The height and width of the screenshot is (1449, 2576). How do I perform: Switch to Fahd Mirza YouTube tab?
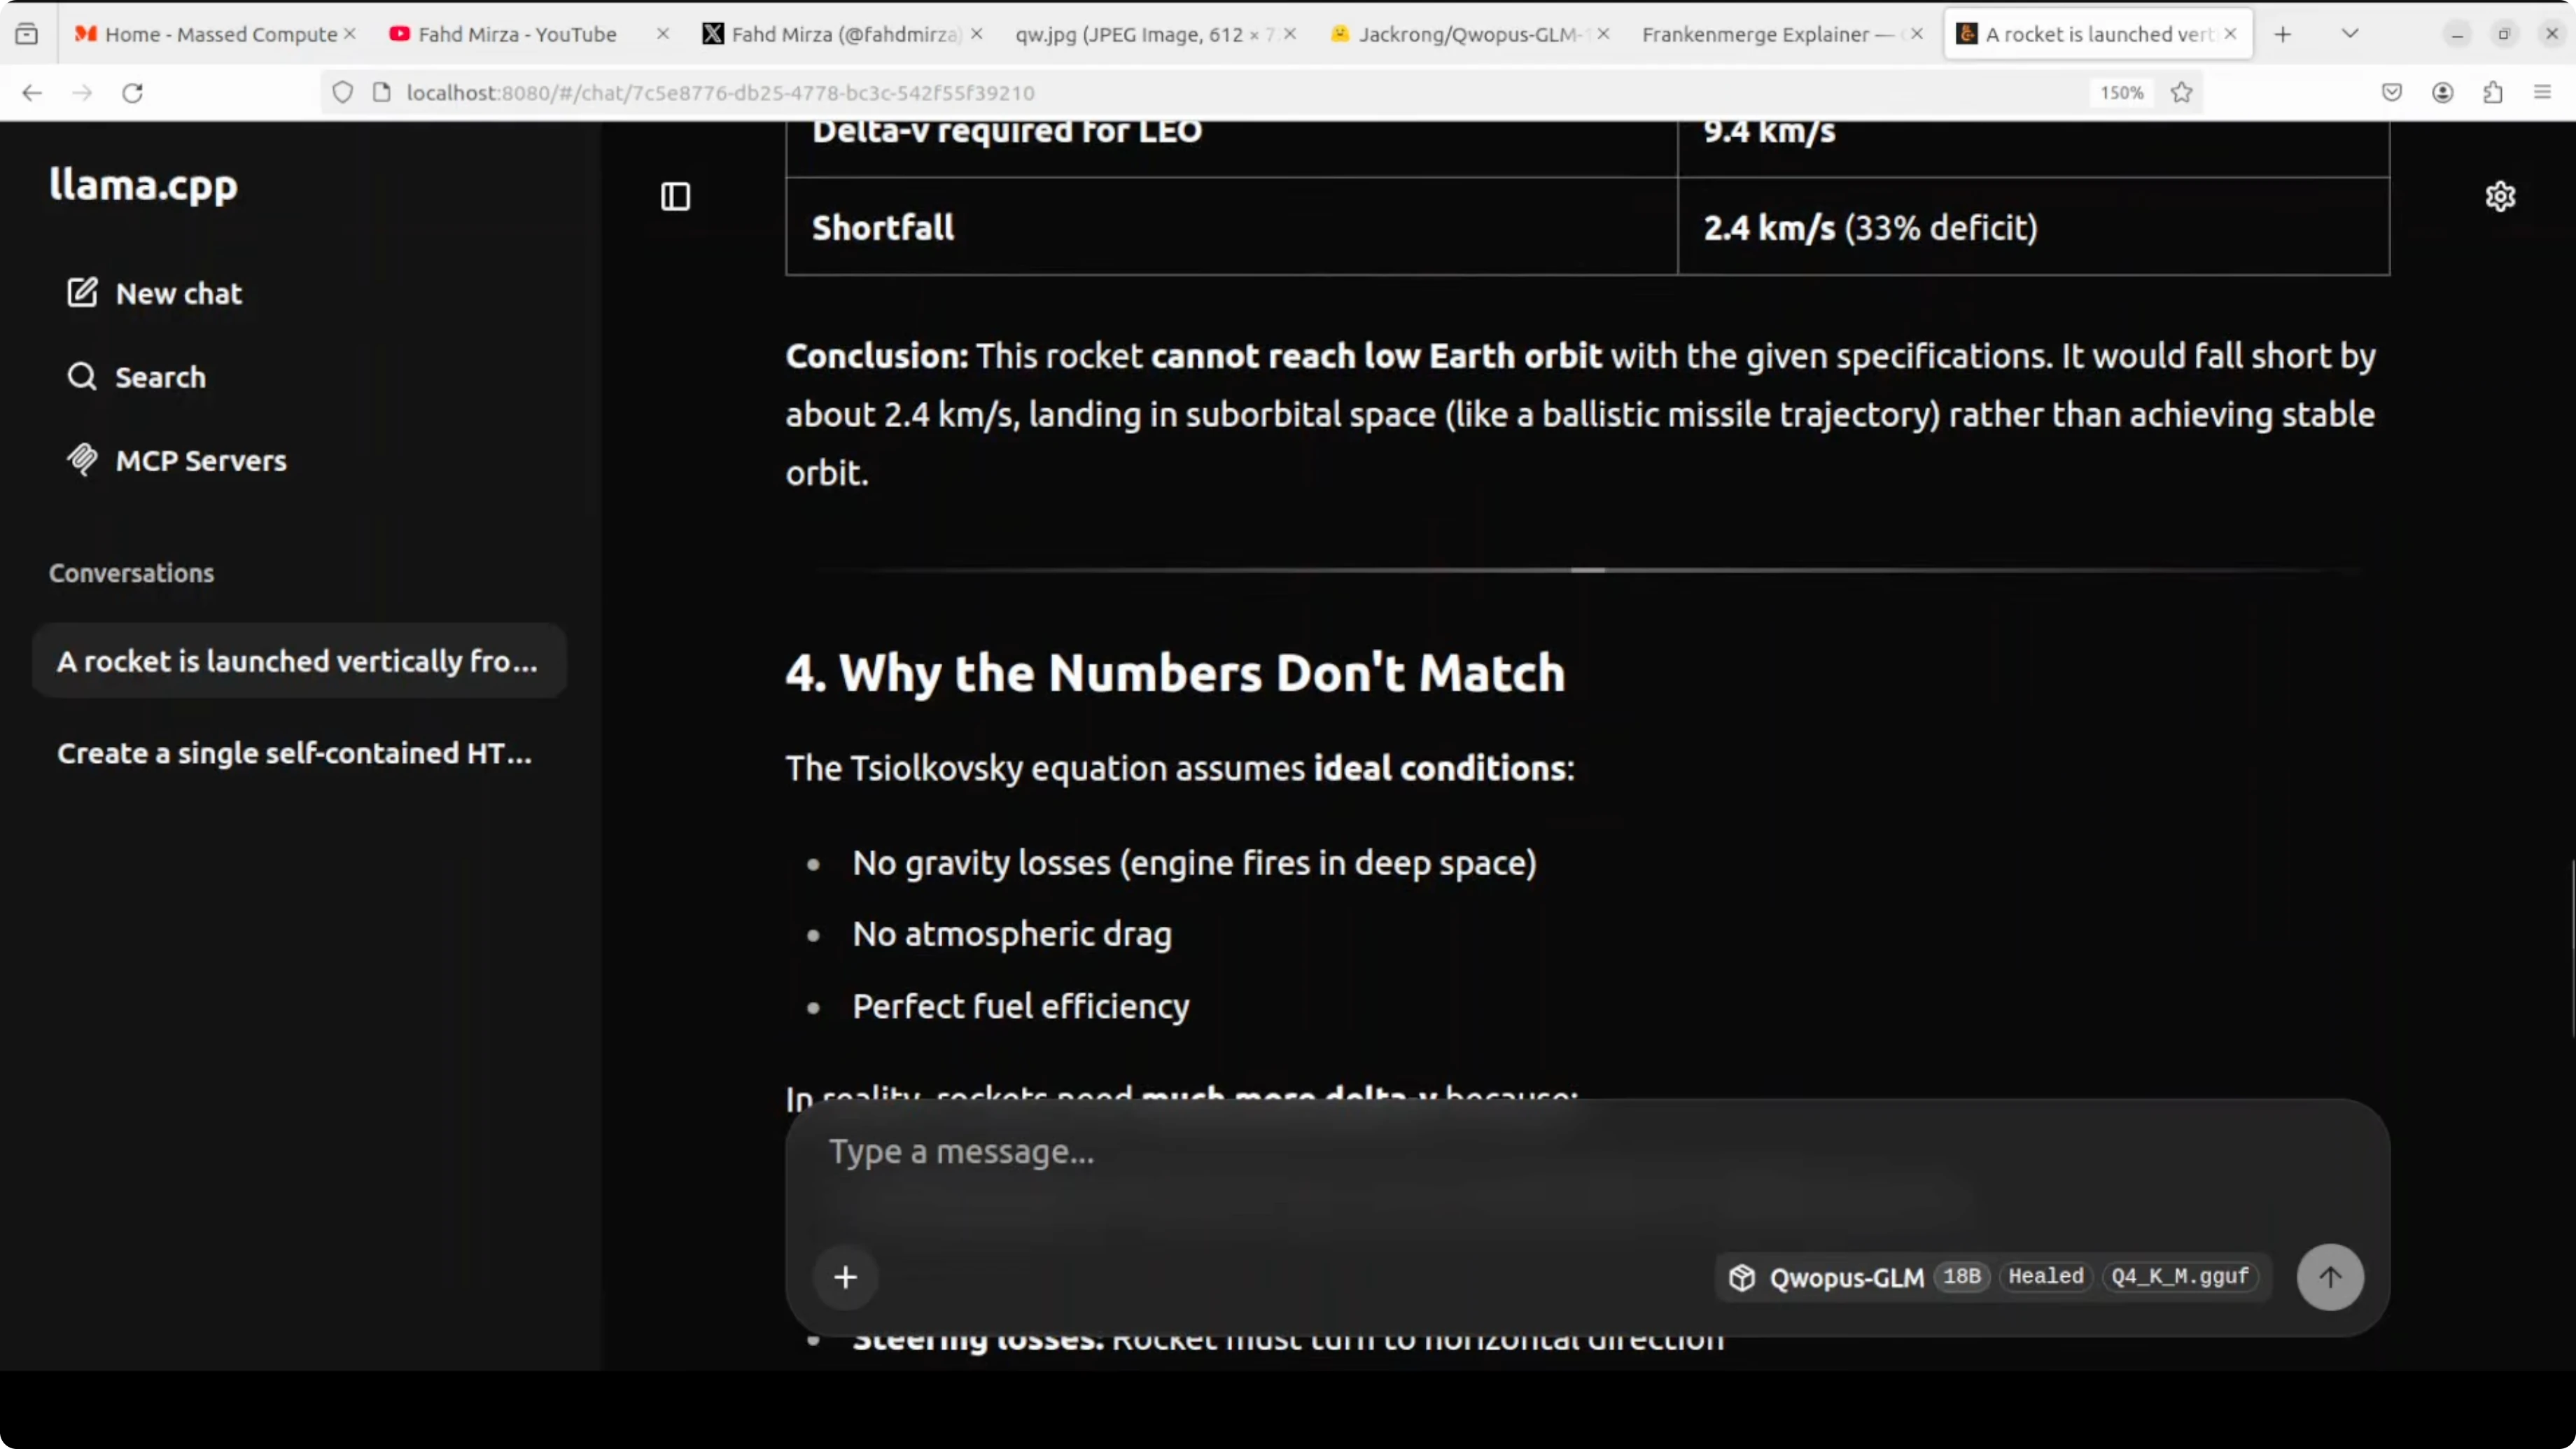pyautogui.click(x=517, y=34)
